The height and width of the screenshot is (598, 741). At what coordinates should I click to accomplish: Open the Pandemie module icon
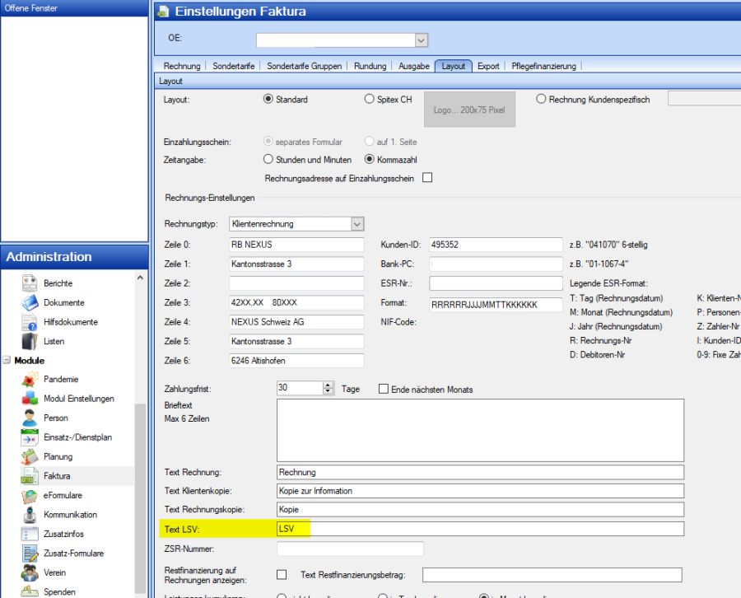tap(30, 380)
